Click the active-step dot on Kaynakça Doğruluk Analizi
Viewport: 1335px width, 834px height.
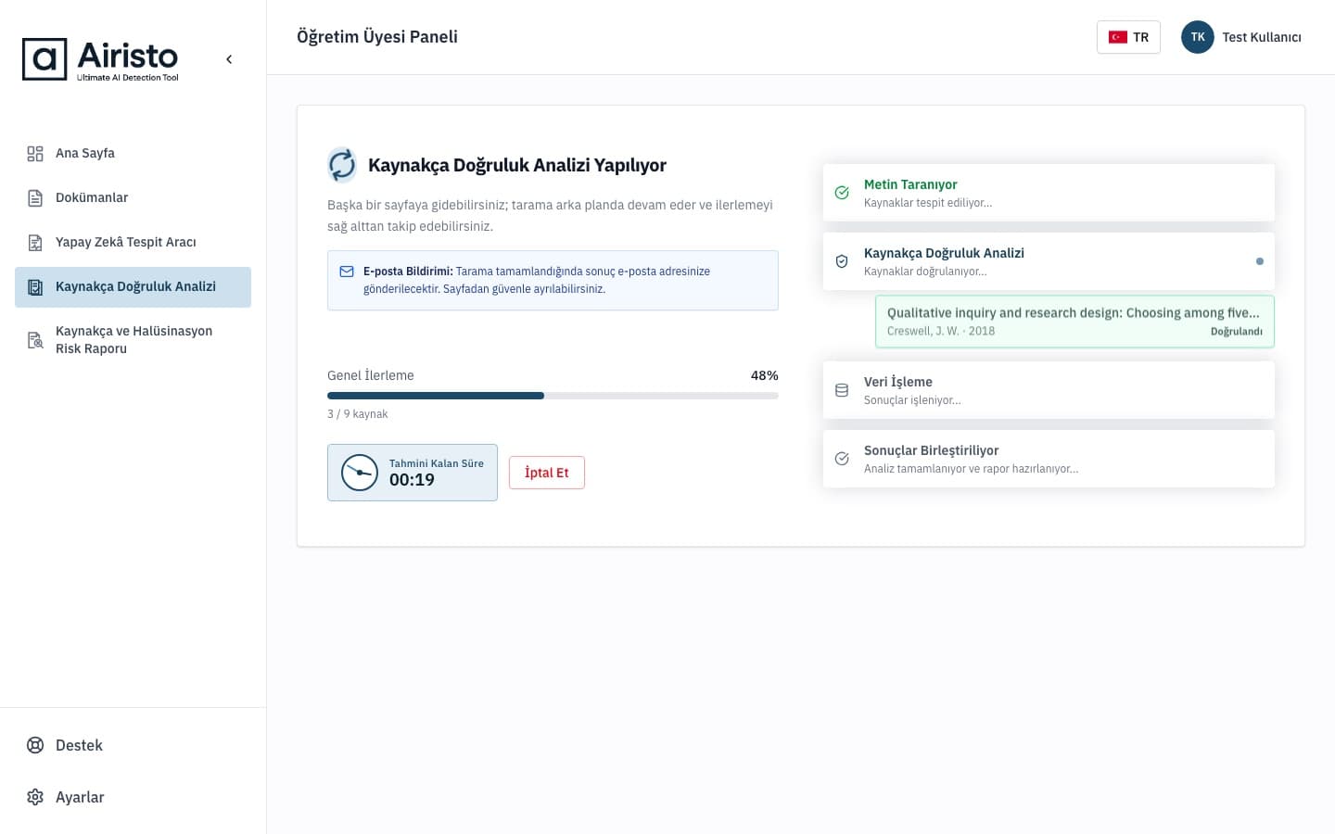point(1259,261)
